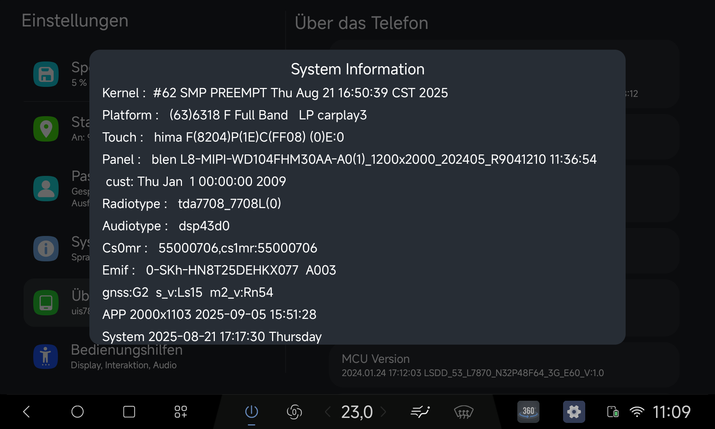Open the settings gear icon
The width and height of the screenshot is (715, 429).
pyautogui.click(x=574, y=411)
